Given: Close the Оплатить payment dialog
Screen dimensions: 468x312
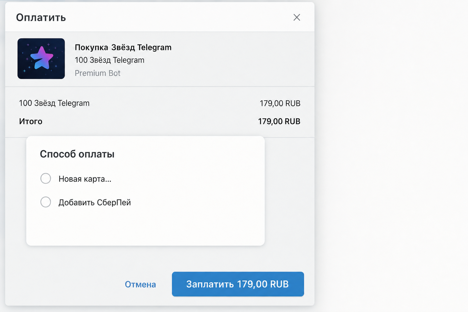Looking at the screenshot, I should pyautogui.click(x=297, y=17).
